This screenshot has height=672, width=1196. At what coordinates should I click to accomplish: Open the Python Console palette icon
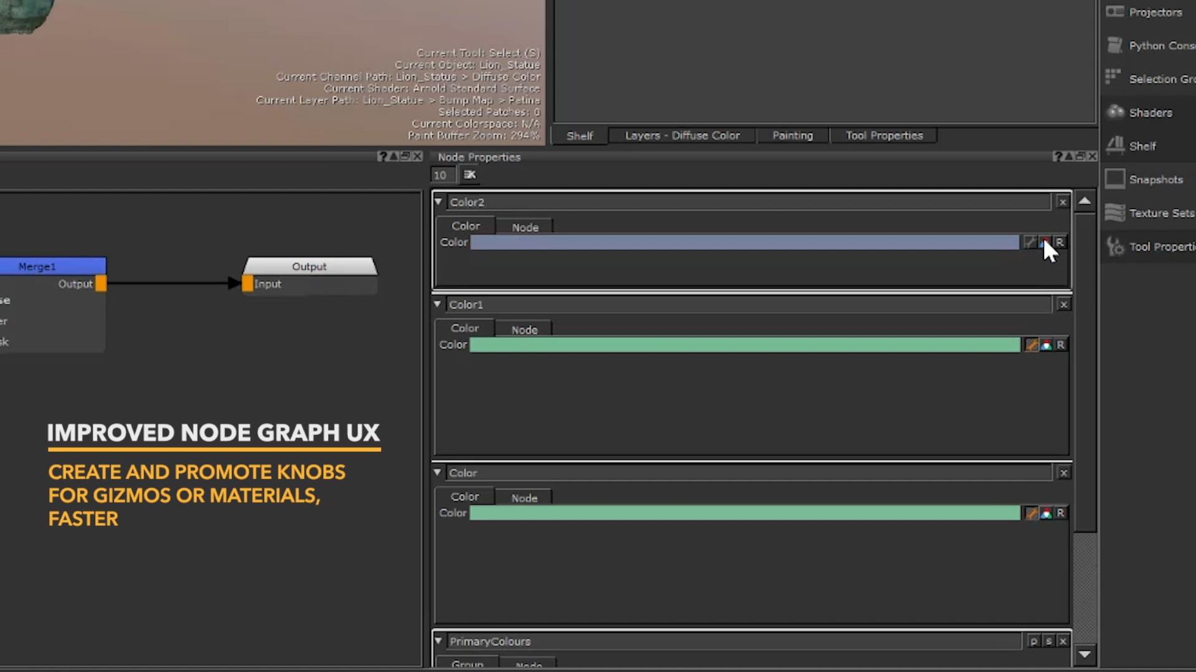pyautogui.click(x=1115, y=45)
